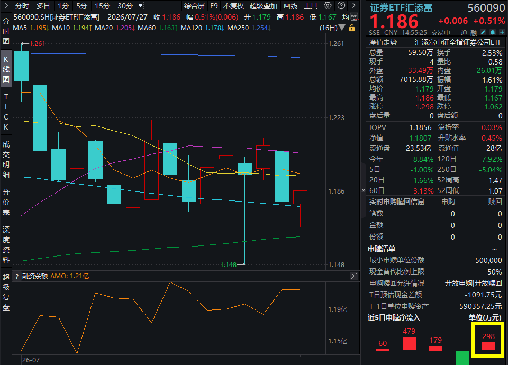The width and height of the screenshot is (508, 365).
Task: Click the 画线 drawing button
Action: [x=291, y=6]
